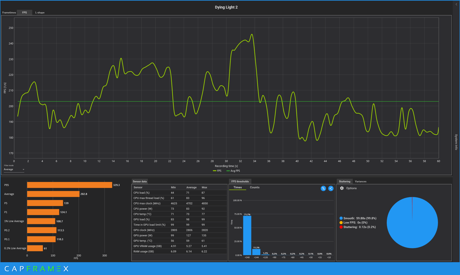Click the Sensor data panel header
460x275 pixels.
(140, 181)
